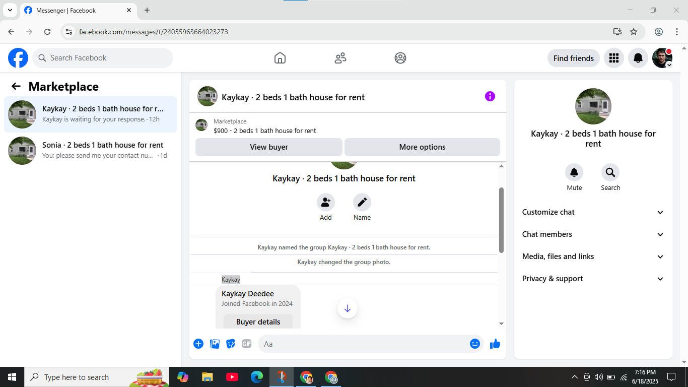Open the account profile picture menu
This screenshot has height=387, width=688.
pos(662,58)
